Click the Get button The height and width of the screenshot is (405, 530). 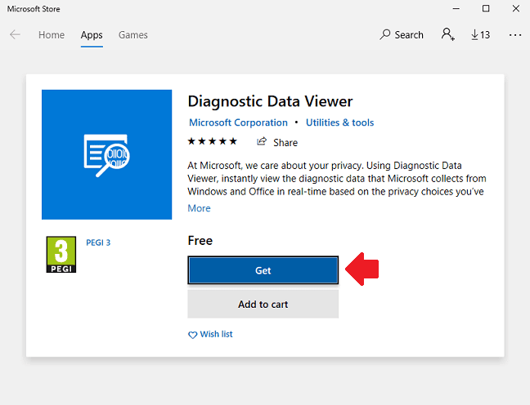click(263, 270)
